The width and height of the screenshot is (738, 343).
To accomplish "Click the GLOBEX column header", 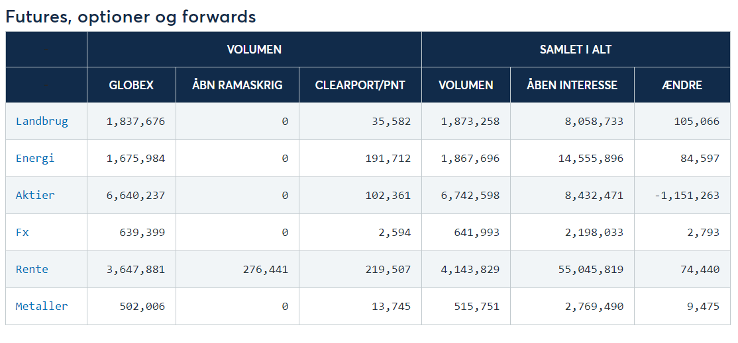I will [x=131, y=85].
